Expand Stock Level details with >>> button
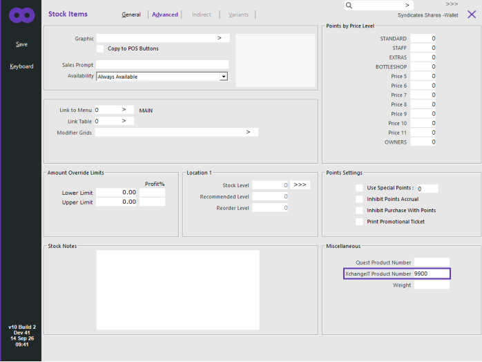 click(x=300, y=185)
